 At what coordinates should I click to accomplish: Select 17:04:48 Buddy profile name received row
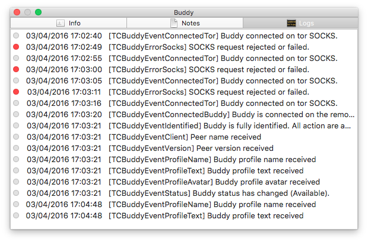pyautogui.click(x=184, y=204)
